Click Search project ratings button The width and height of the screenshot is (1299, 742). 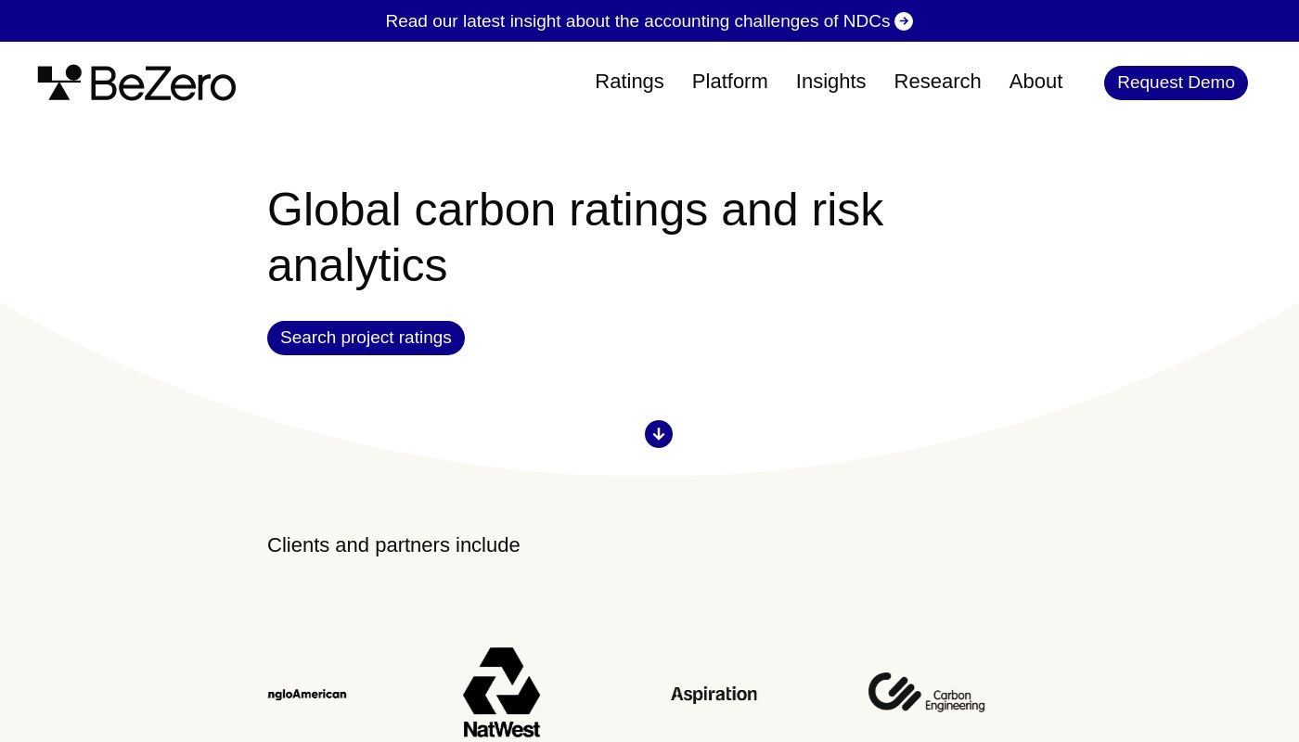[366, 338]
